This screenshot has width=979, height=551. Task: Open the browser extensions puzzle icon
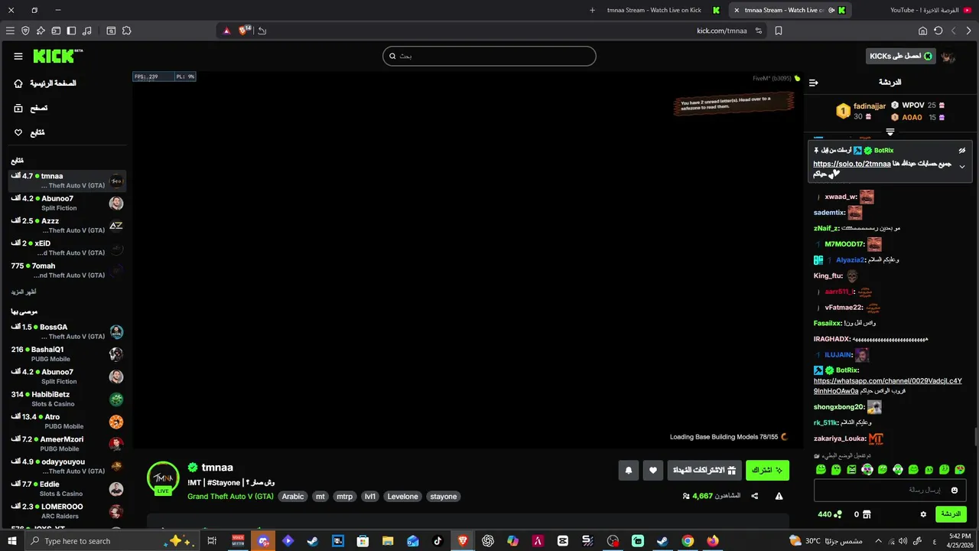(x=126, y=31)
